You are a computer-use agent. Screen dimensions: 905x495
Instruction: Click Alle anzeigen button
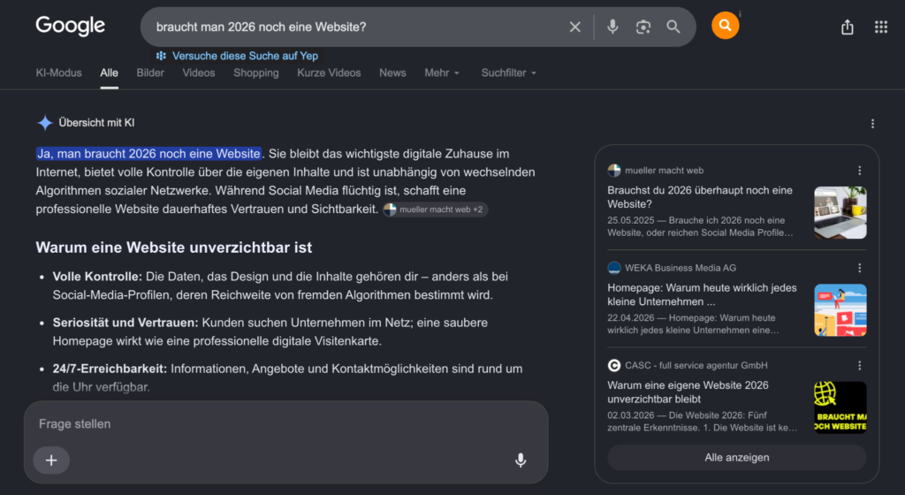(x=736, y=458)
